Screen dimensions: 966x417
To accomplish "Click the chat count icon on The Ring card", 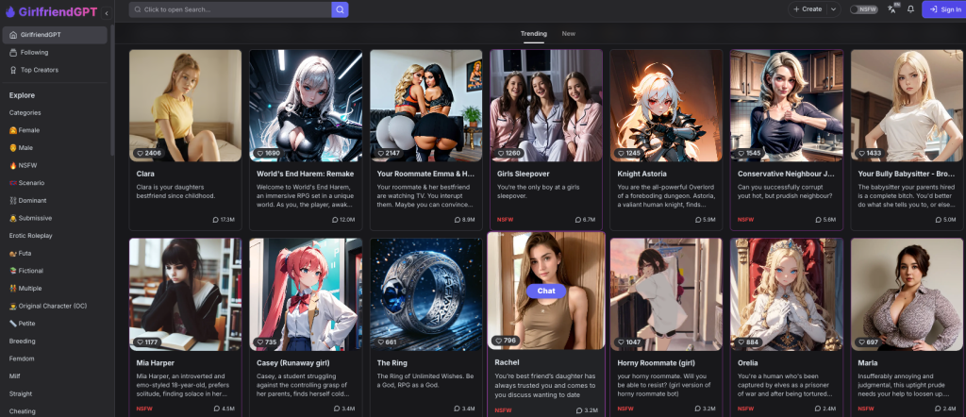I will point(455,409).
